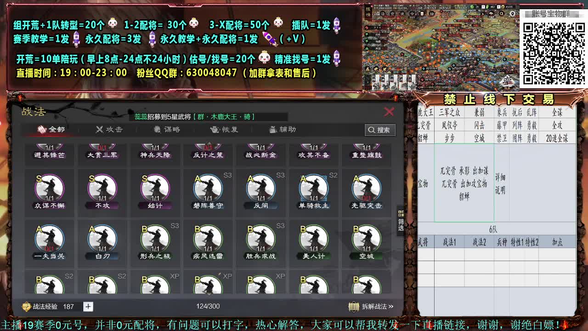
Task: Switch to the 攻击 tab
Action: click(109, 130)
